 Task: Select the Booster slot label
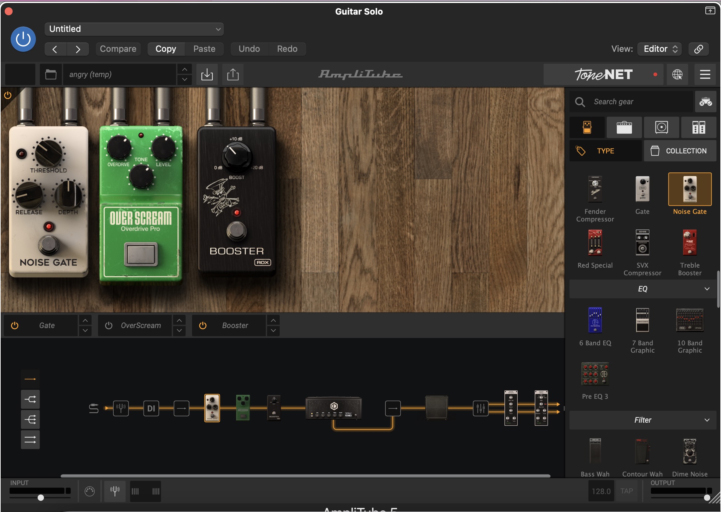pos(235,325)
